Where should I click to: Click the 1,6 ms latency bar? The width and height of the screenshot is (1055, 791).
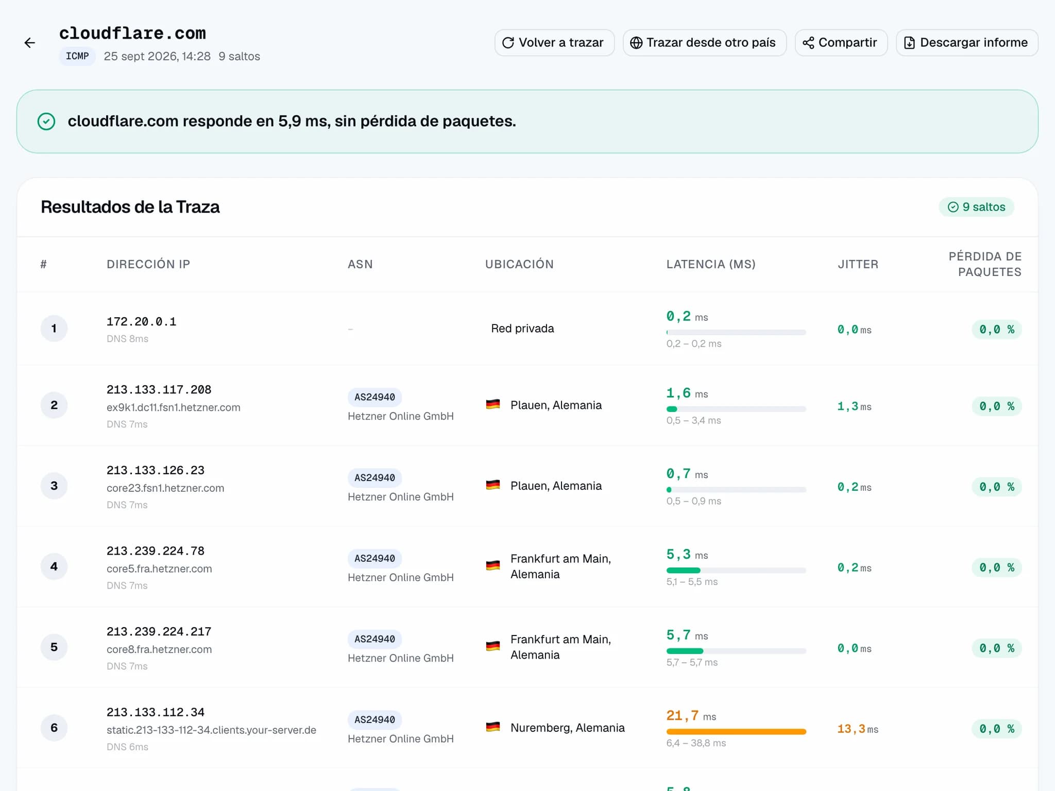(736, 409)
